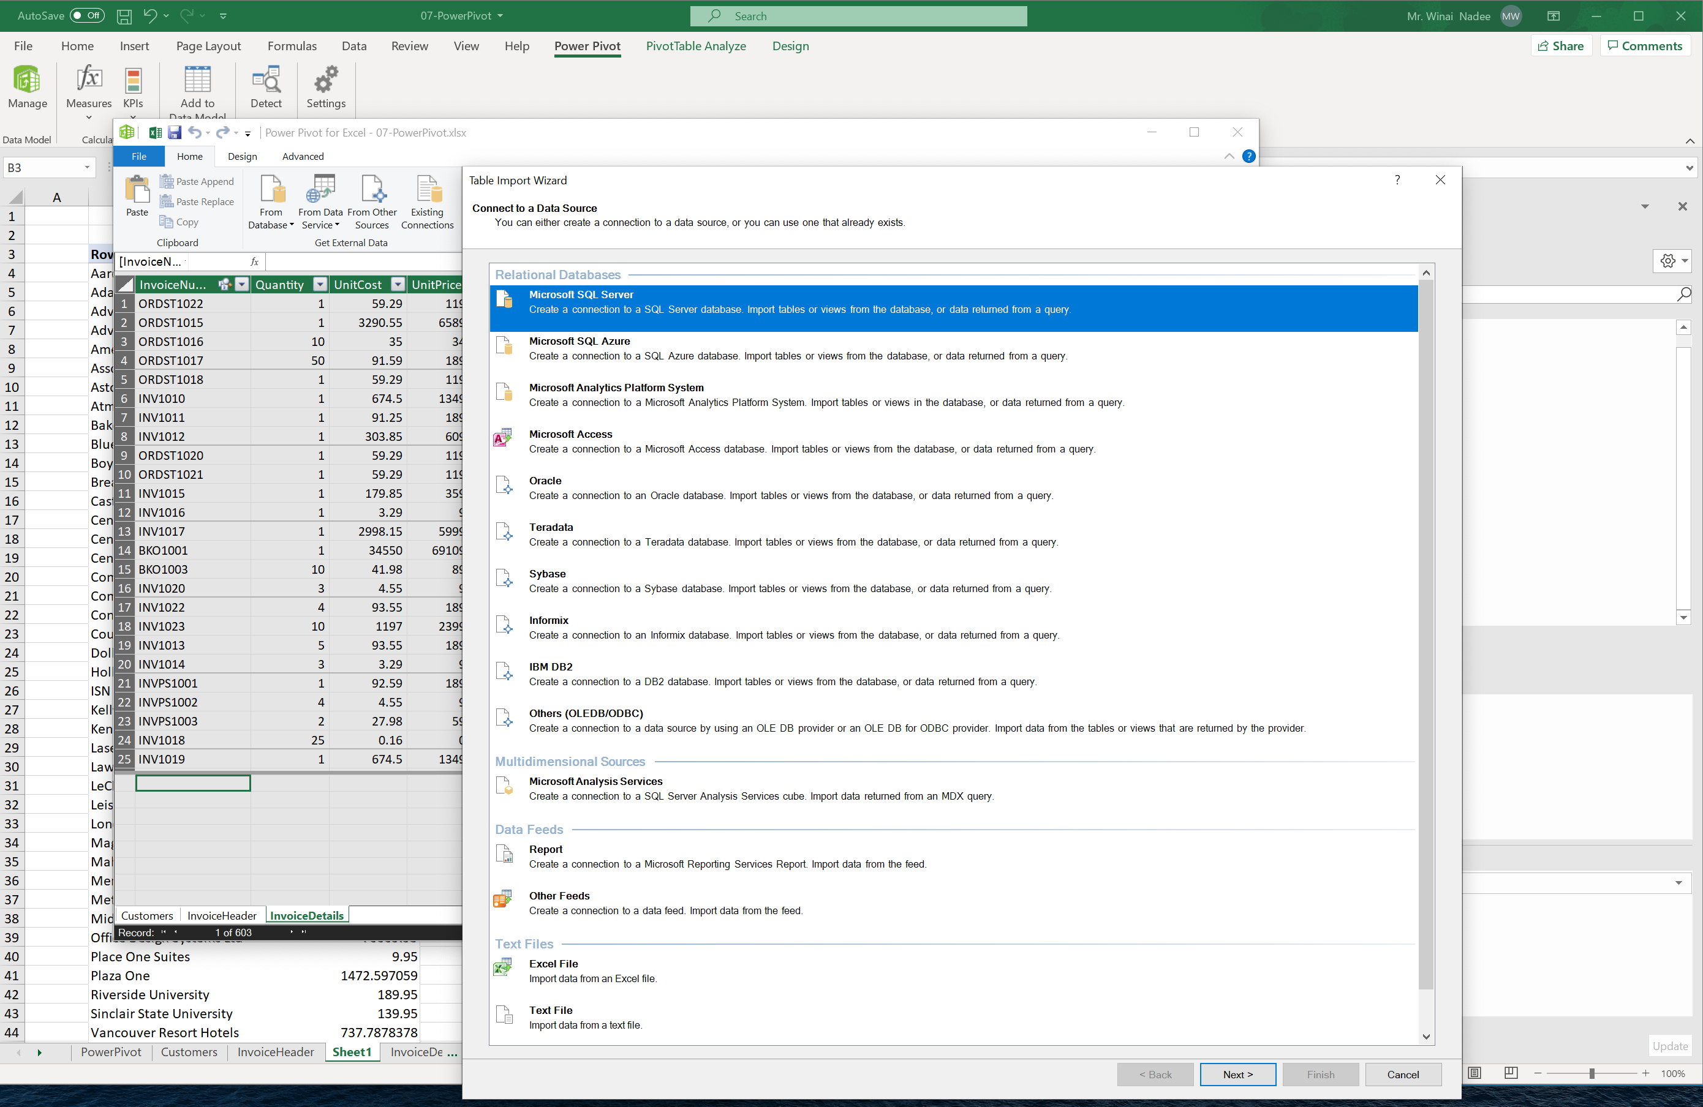
Task: Open the Customers table tab in Power Pivot
Action: [x=146, y=915]
